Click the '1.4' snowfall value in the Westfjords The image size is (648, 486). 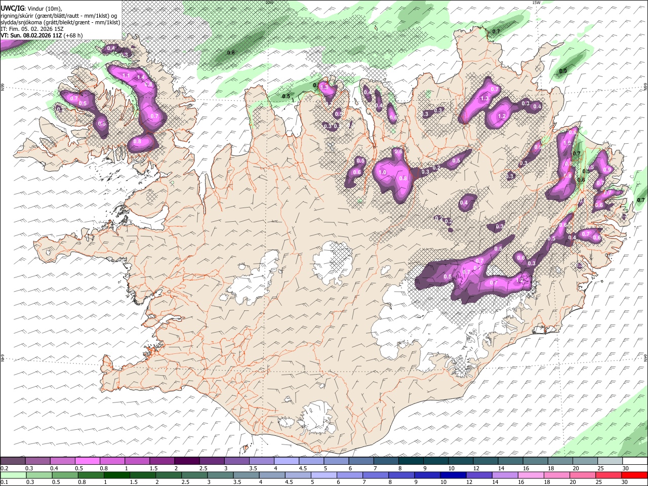pyautogui.click(x=141, y=77)
